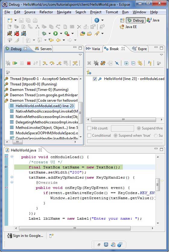Click Expand All icon in Breakpoints view

pyautogui.click(x=126, y=63)
